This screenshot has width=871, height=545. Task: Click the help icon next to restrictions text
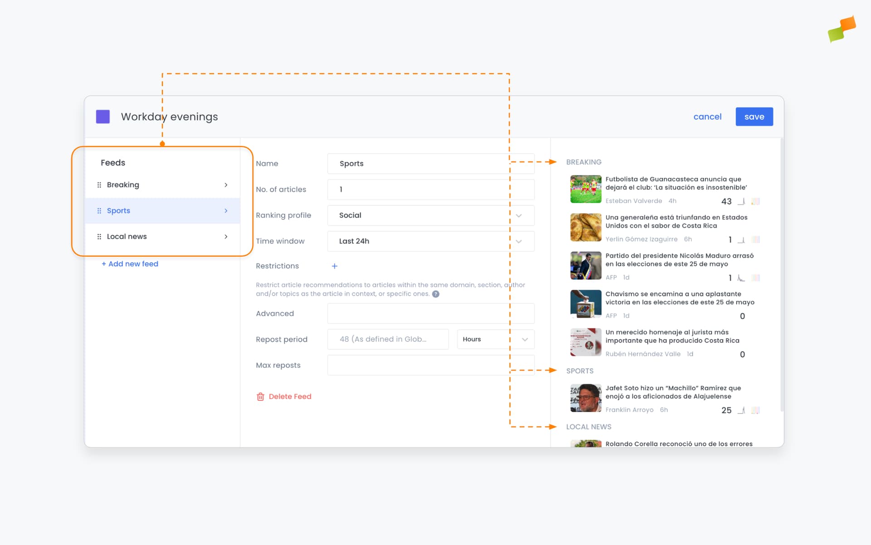click(436, 294)
